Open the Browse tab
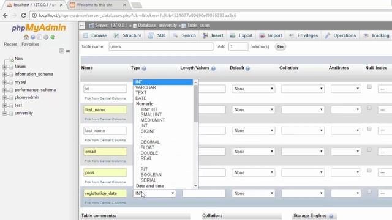The image size is (392, 220). [x=96, y=35]
